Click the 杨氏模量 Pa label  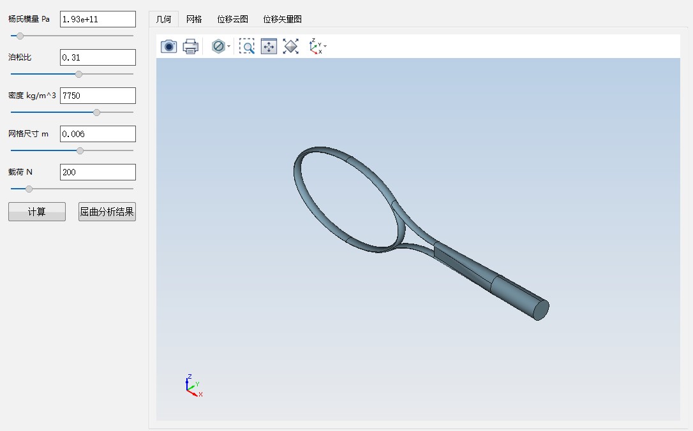(29, 19)
